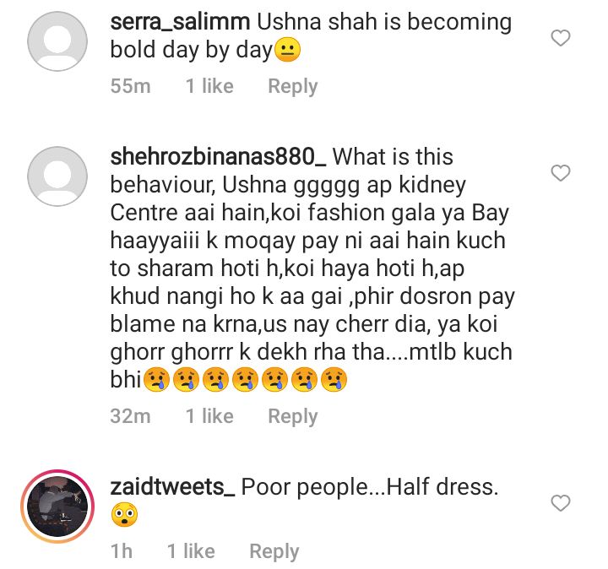View likes on zaidtweets_'s comment
The width and height of the screenshot is (608, 569).
pyautogui.click(x=191, y=551)
